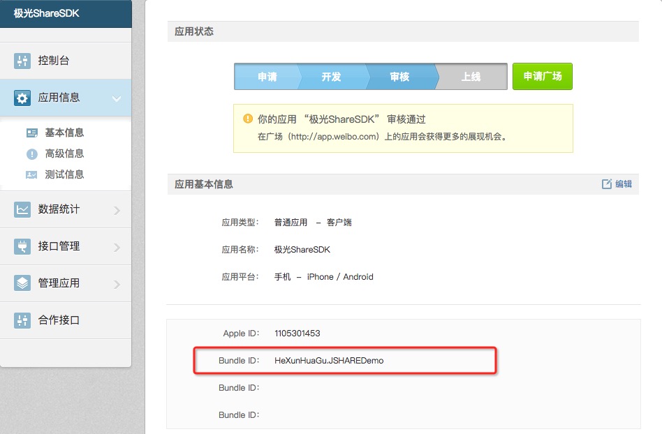Select the 申请 status step
The height and width of the screenshot is (434, 662).
coord(267,77)
